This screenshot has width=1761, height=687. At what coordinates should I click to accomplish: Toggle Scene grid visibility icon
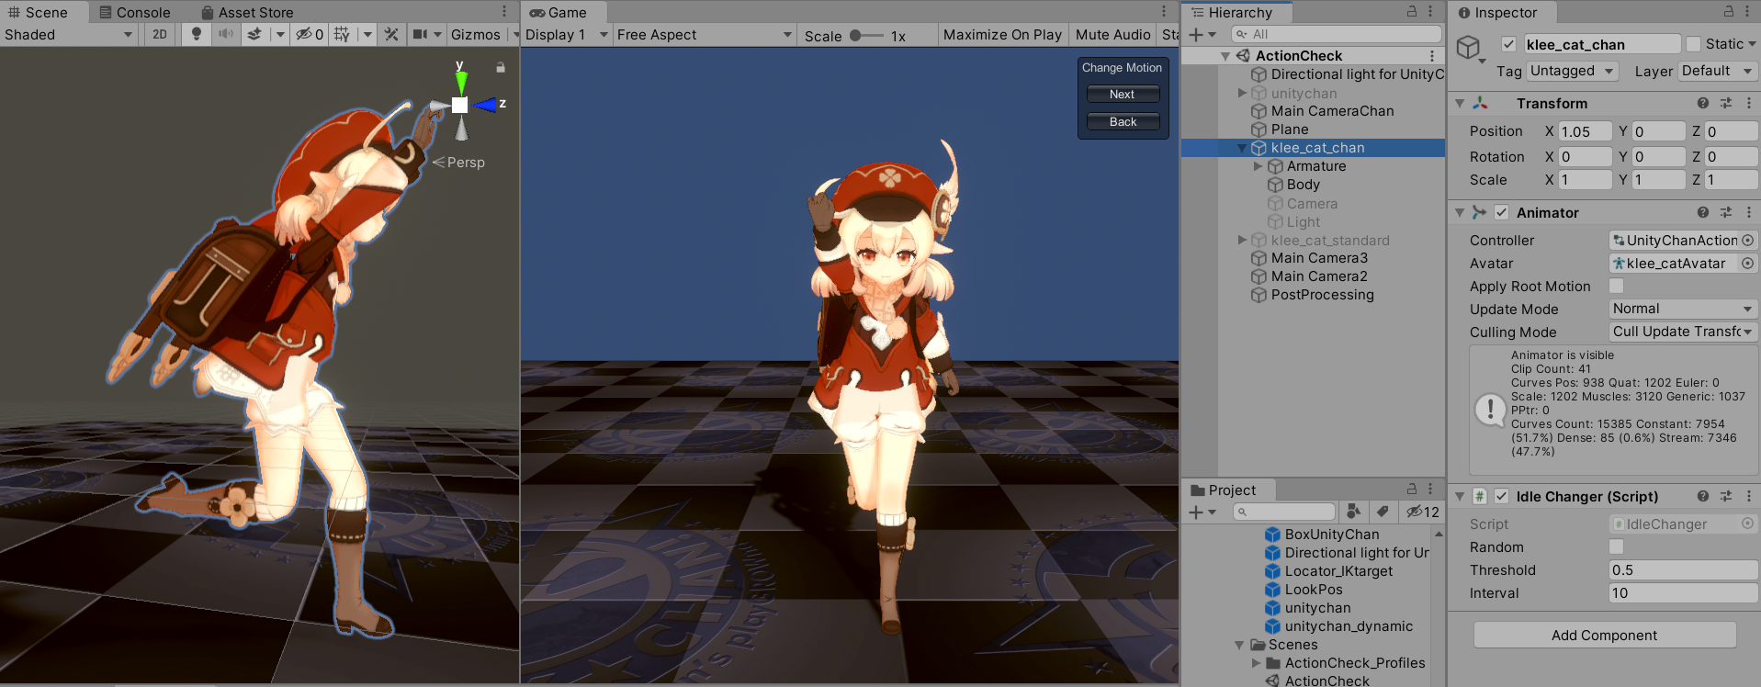(x=342, y=34)
